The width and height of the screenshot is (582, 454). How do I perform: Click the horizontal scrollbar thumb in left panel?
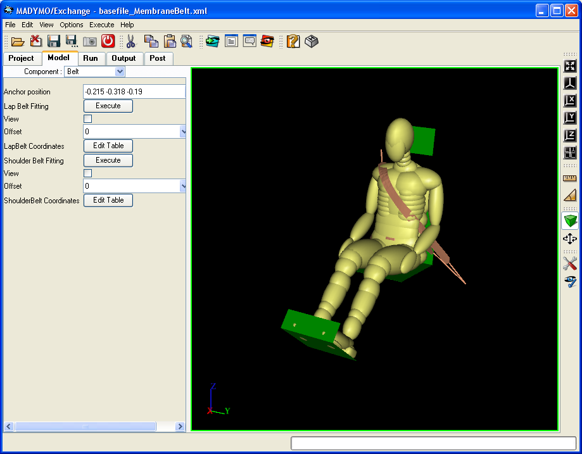coord(85,427)
